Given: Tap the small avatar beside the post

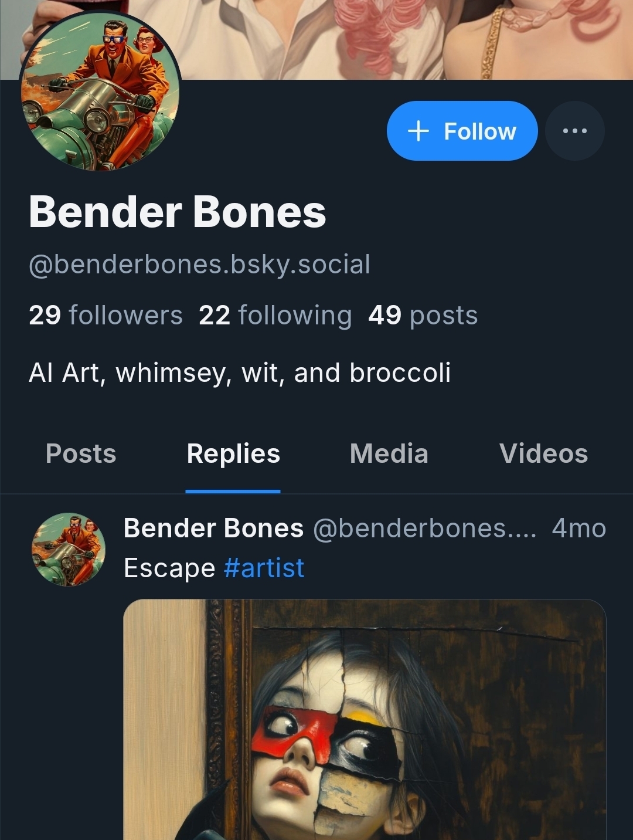Looking at the screenshot, I should click(69, 550).
